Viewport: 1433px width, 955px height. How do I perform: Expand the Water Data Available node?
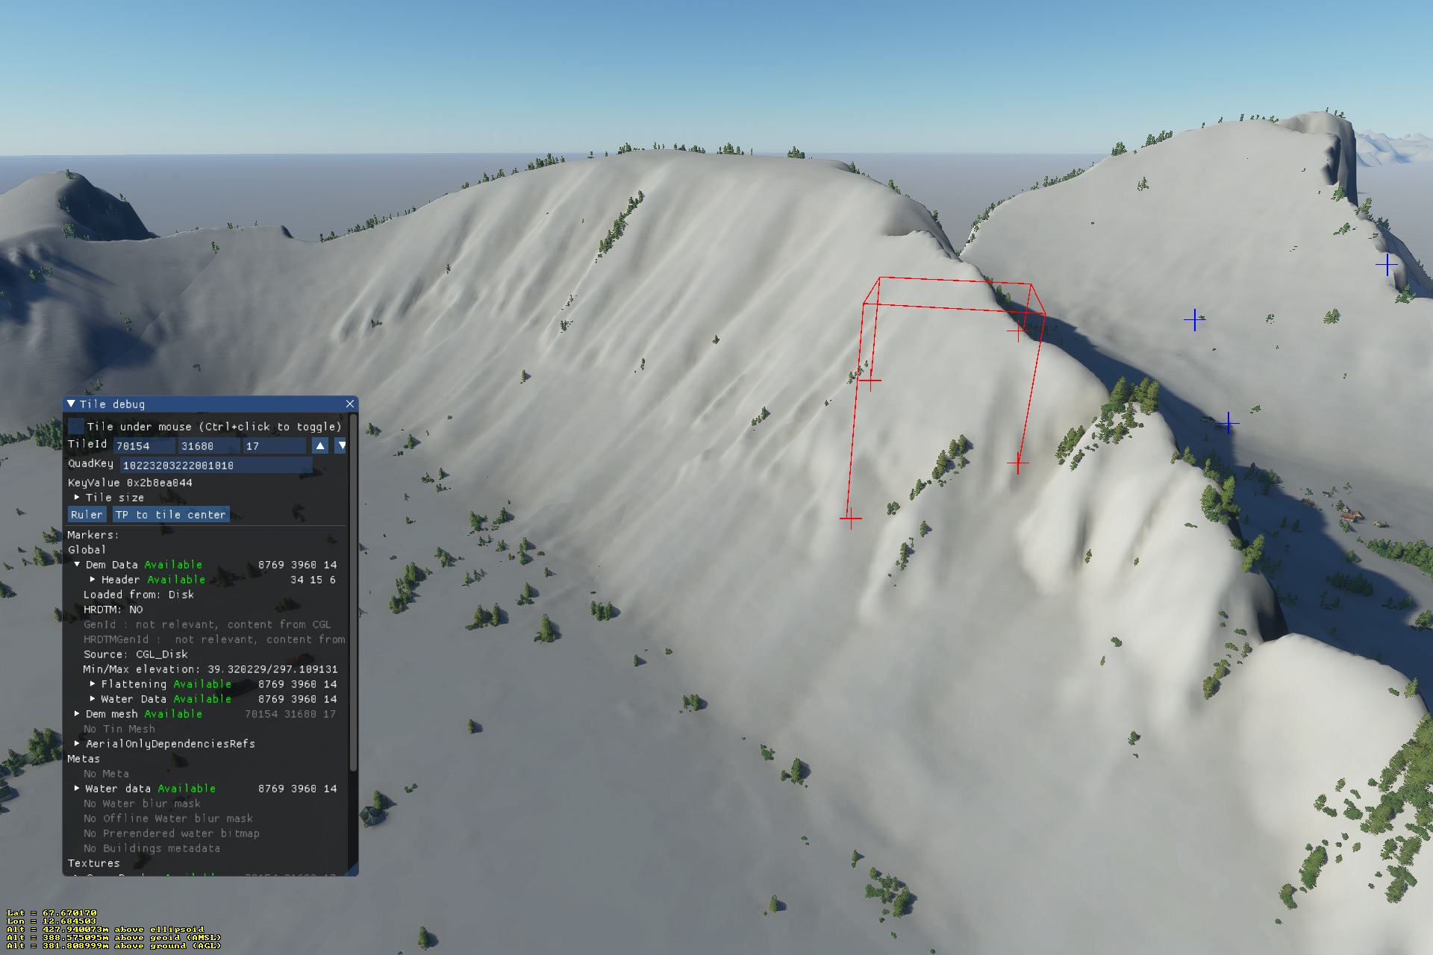coord(93,699)
